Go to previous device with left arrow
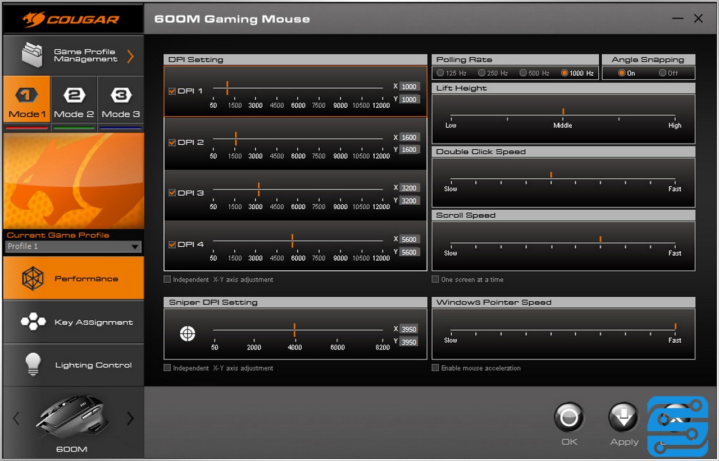This screenshot has height=461, width=719. 16,418
